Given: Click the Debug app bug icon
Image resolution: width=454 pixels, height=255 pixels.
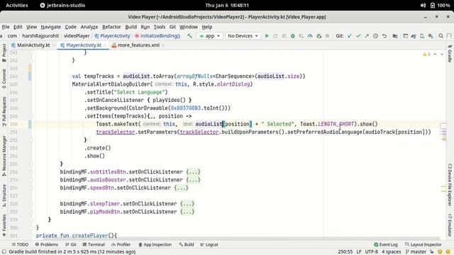Looking at the screenshot, I should point(293,36).
